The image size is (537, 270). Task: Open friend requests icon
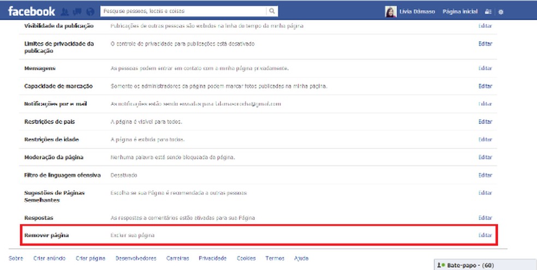[64, 11]
